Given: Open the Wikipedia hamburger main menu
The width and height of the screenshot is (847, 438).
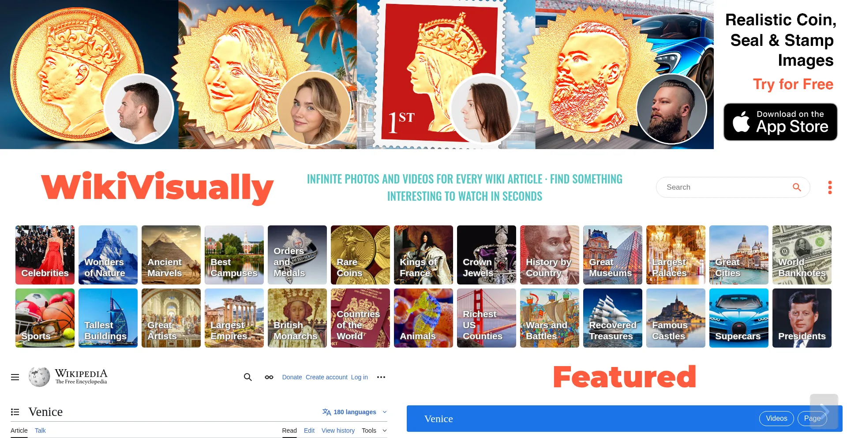Looking at the screenshot, I should tap(15, 377).
